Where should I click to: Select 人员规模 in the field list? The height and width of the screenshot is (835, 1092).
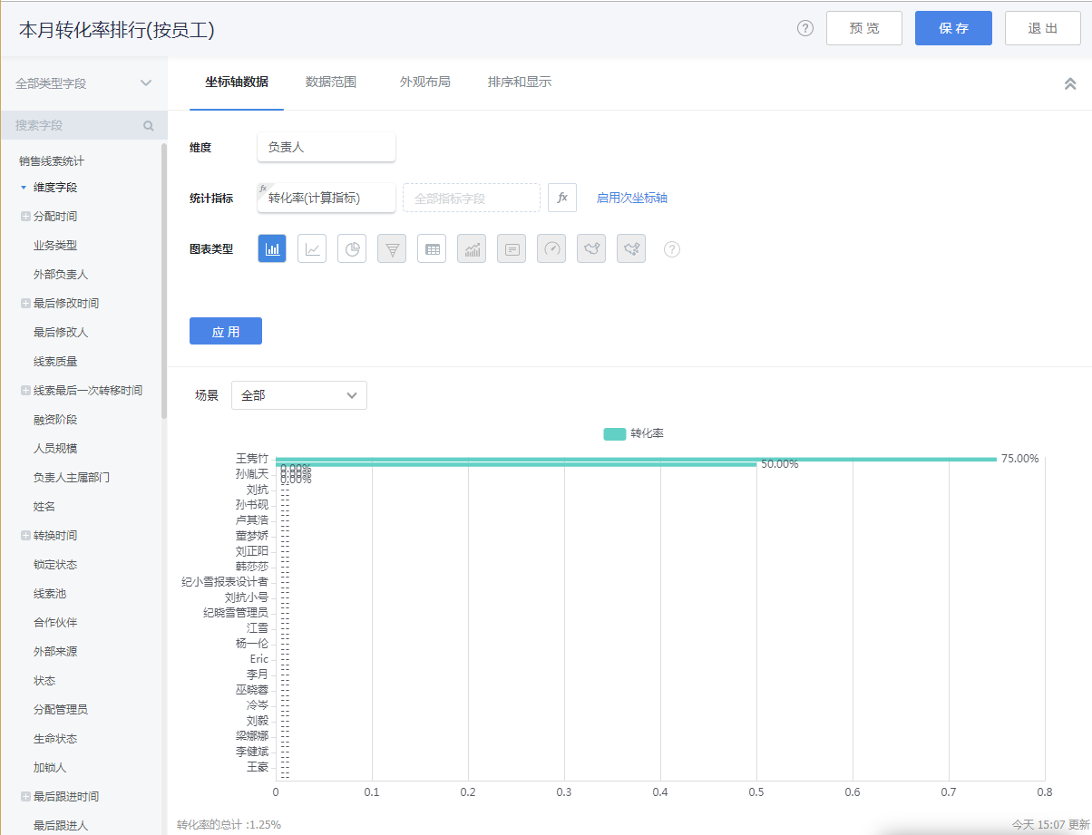coord(55,448)
